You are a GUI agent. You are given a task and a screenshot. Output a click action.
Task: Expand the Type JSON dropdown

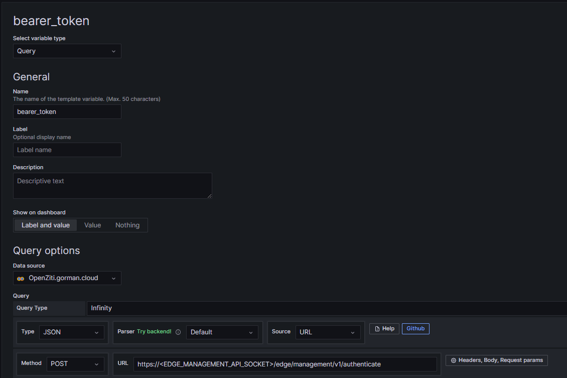[x=71, y=332]
